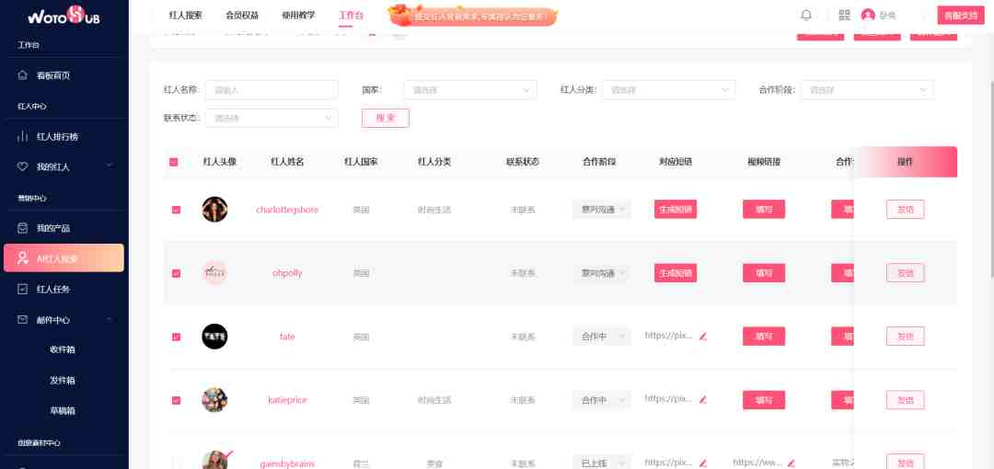Click the home icon beside 看板首页

[x=23, y=75]
